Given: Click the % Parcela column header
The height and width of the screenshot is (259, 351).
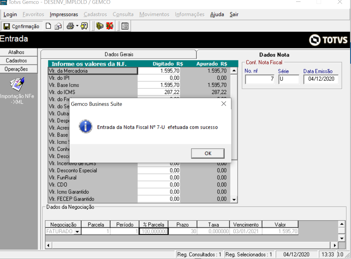Looking at the screenshot, I should [x=154, y=224].
